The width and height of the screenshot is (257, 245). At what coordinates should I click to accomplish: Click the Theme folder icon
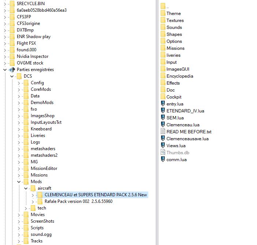pos(163,13)
